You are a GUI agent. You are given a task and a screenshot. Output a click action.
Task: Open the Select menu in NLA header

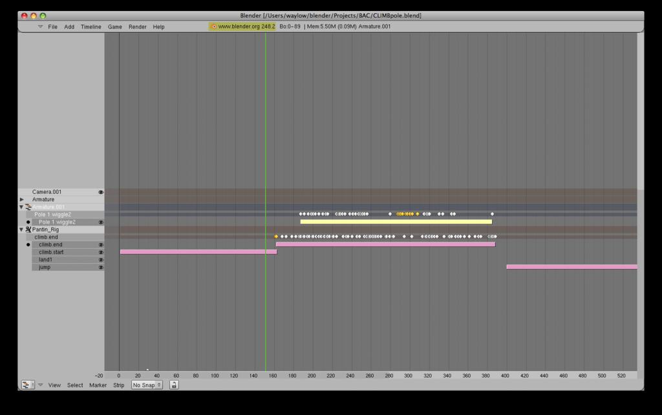[75, 385]
